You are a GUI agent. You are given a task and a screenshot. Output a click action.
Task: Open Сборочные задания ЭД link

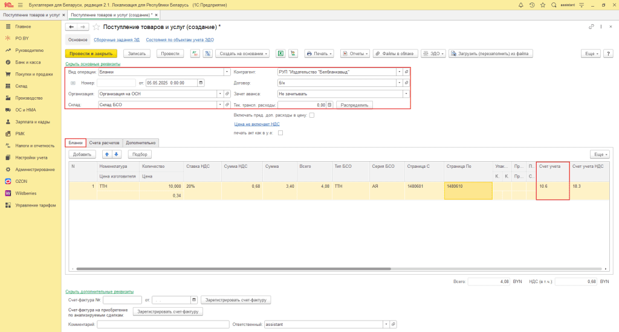click(117, 40)
